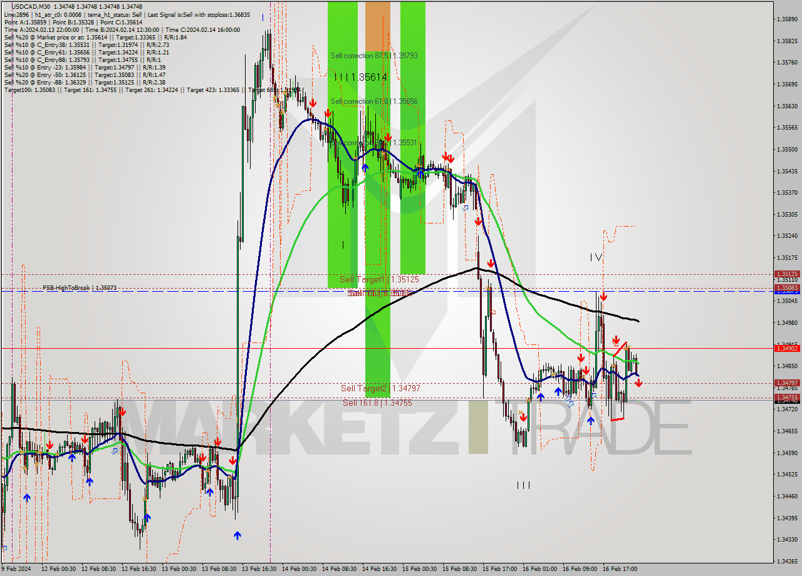Click the 1.35370 price axis label
The width and height of the screenshot is (802, 576).
[787, 193]
